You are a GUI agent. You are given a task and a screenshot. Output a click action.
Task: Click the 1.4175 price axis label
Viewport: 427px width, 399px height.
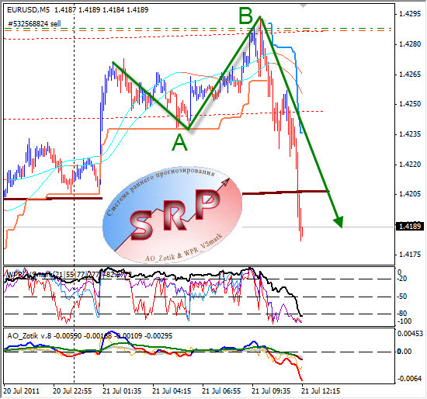(410, 255)
